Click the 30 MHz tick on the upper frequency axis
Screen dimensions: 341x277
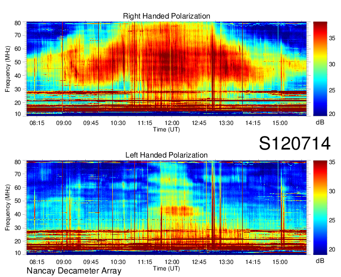tap(18, 89)
